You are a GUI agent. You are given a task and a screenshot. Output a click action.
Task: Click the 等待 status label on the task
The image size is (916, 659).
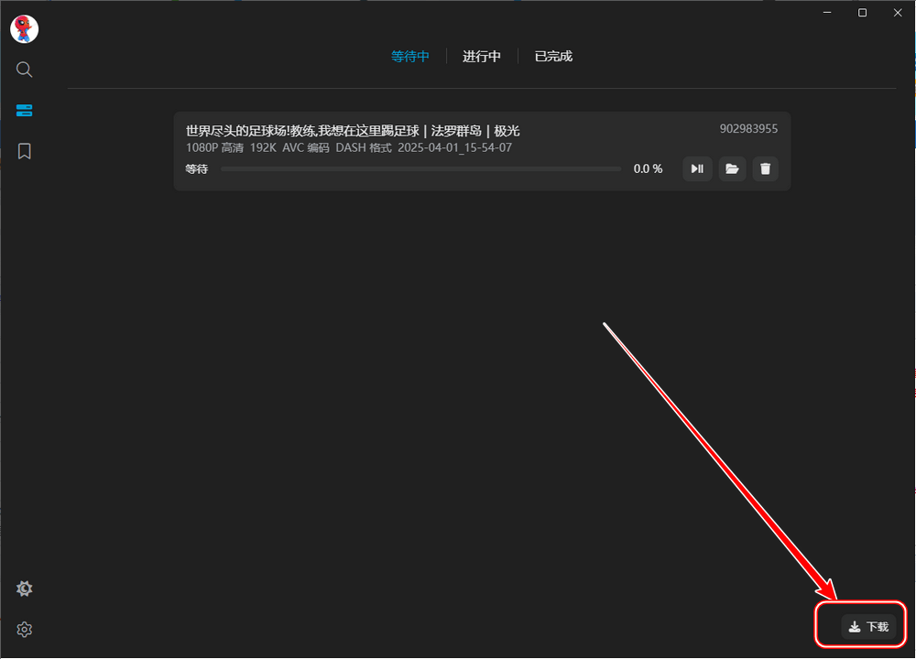click(x=198, y=168)
